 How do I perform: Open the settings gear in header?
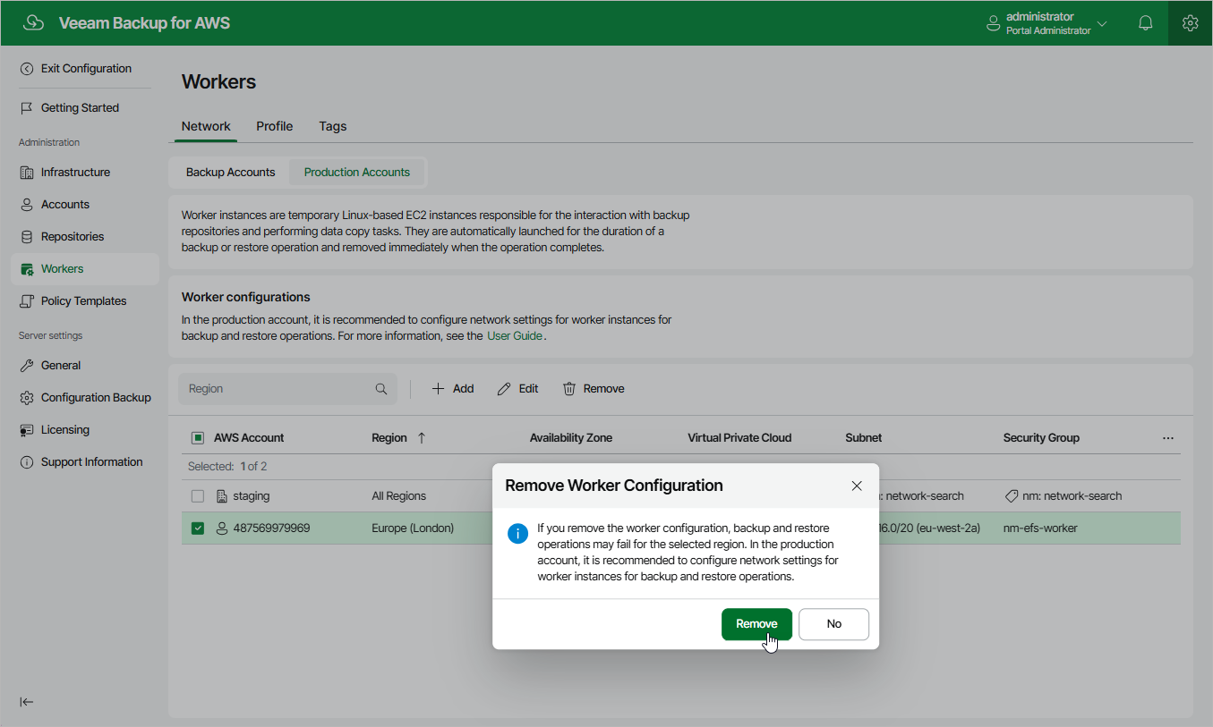pyautogui.click(x=1190, y=23)
